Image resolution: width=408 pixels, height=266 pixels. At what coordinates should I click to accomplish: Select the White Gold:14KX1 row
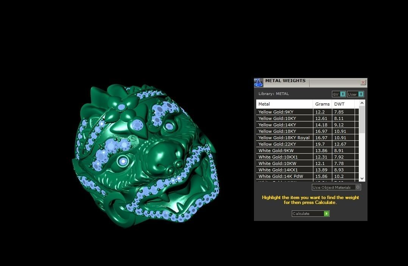(307, 170)
